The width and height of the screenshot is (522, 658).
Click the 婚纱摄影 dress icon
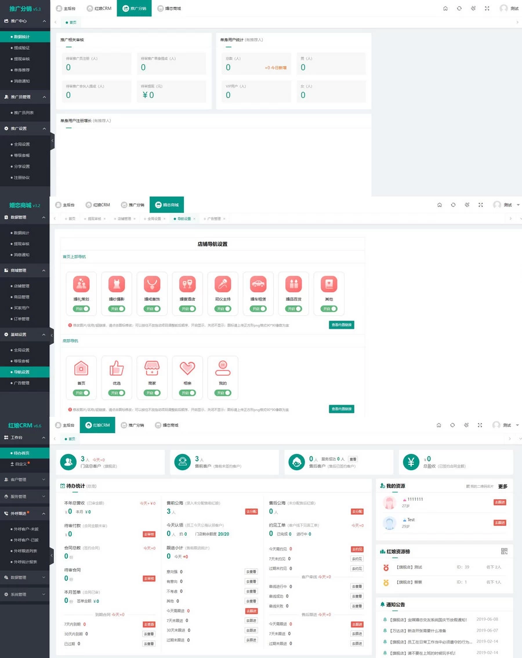click(x=117, y=284)
